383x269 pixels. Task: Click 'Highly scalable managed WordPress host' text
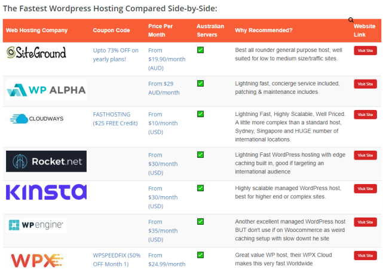(288, 192)
